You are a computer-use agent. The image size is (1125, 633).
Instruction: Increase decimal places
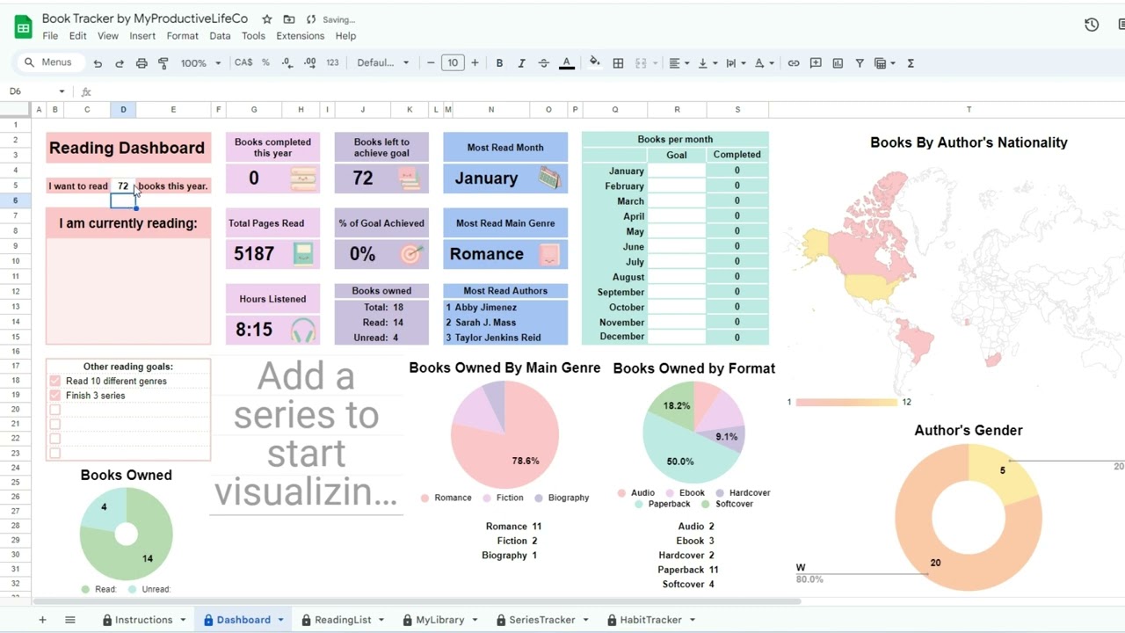tap(309, 63)
